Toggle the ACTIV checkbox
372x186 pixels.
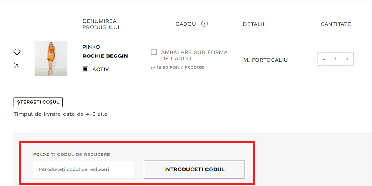tap(86, 69)
